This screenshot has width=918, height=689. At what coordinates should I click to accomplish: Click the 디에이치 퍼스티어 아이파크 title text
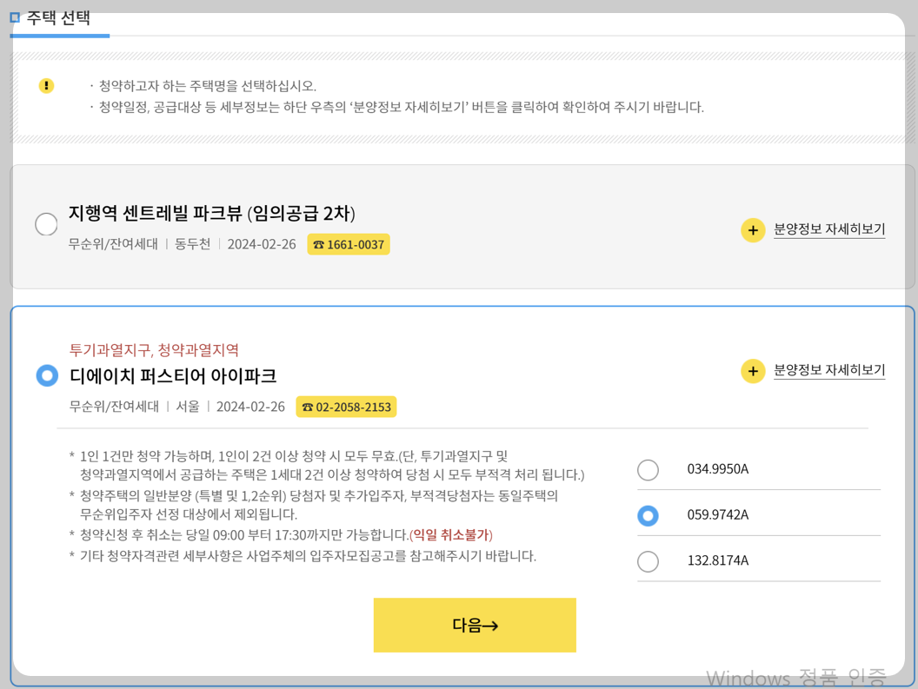click(173, 376)
